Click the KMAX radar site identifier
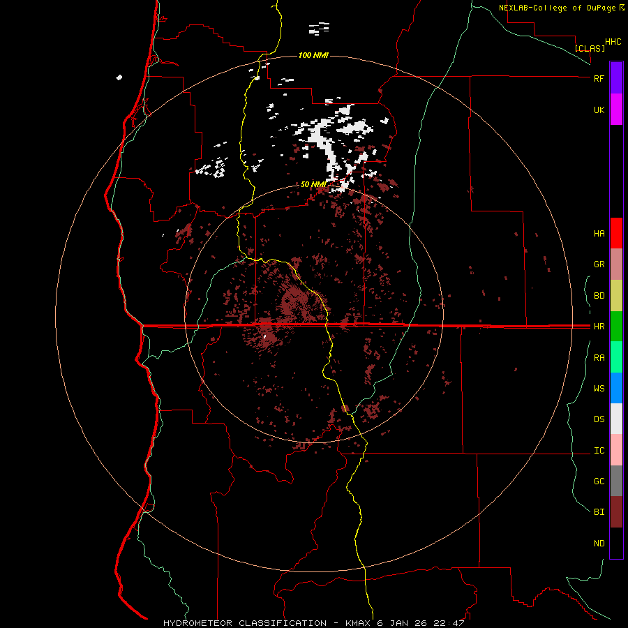 tap(358, 623)
